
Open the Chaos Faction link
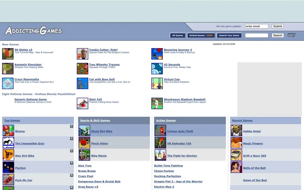164,171
